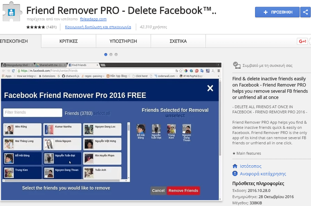
Task: Select friend Kumar Nantha
Action: [62, 129]
